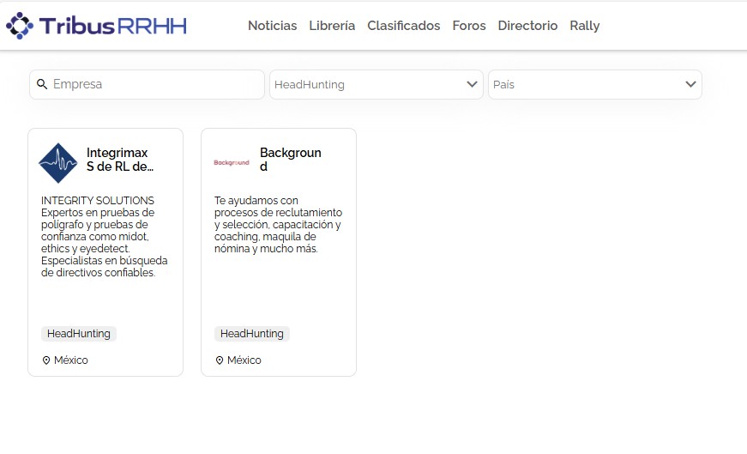747x454 pixels.
Task: Select Directorio in the top navigation
Action: (527, 26)
